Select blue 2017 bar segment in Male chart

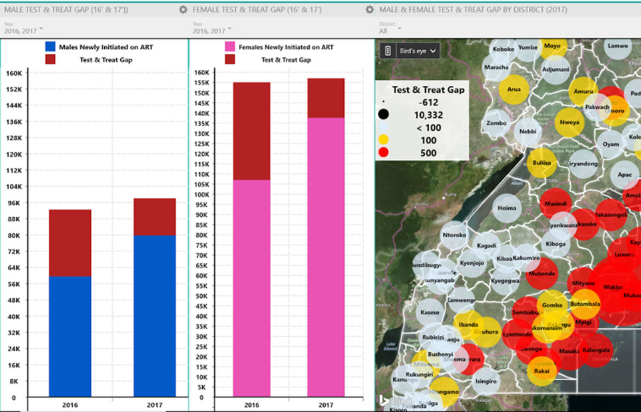click(154, 316)
